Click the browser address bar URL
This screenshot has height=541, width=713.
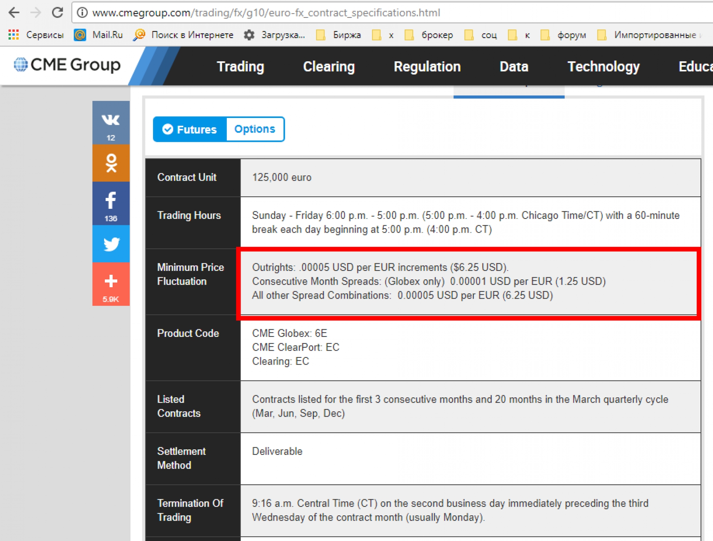tap(266, 13)
